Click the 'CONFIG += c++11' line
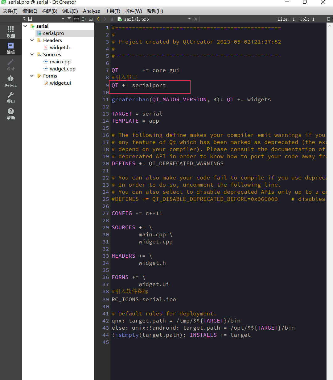Viewport: 333px width, 380px height. (x=137, y=213)
